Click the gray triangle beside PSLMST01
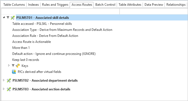Screen dimensions: 188x101 [x=8, y=17]
